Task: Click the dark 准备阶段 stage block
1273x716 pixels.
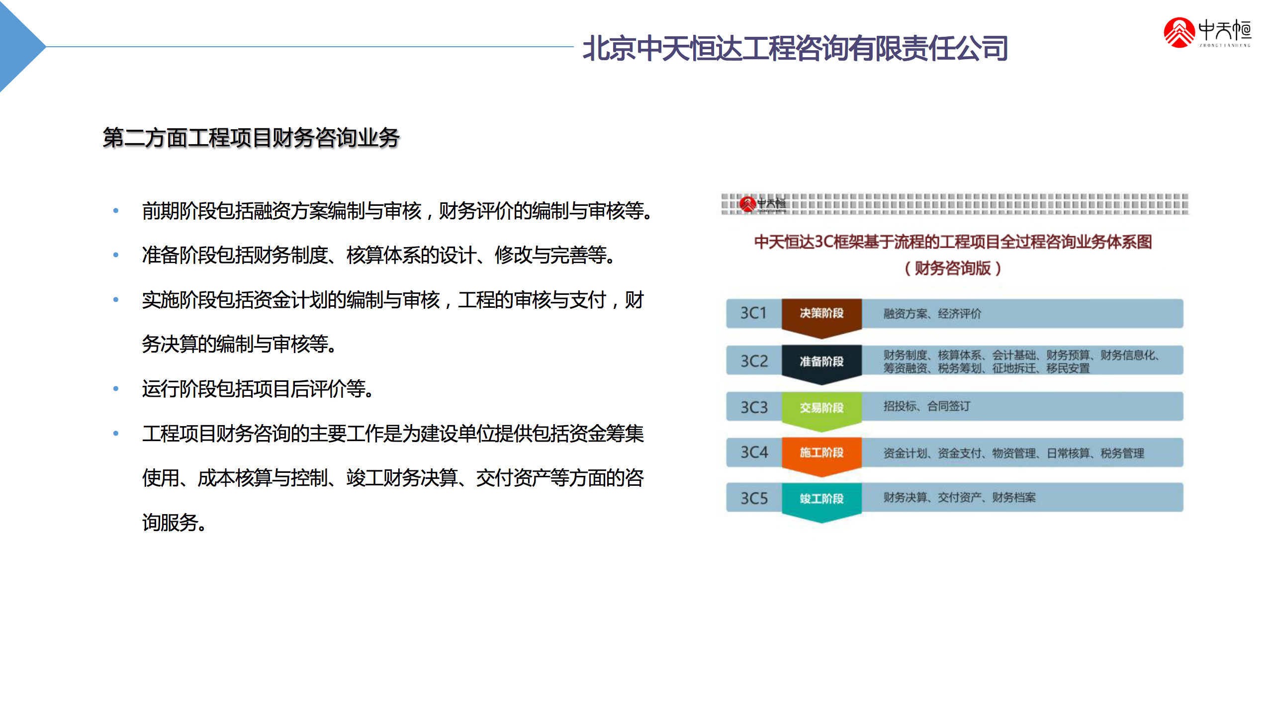Action: point(821,364)
